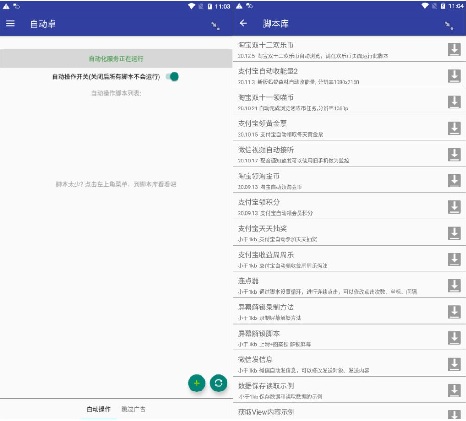Screen dimensions: 466x421
Task: Download the 连点器 script
Action: [454, 284]
